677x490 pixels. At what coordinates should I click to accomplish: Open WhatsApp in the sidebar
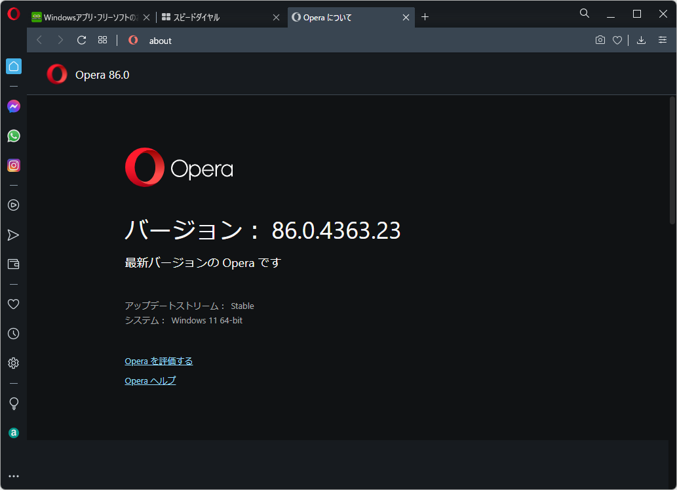click(14, 136)
